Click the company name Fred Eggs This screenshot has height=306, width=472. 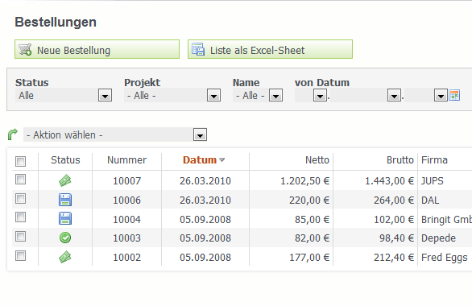click(x=445, y=258)
